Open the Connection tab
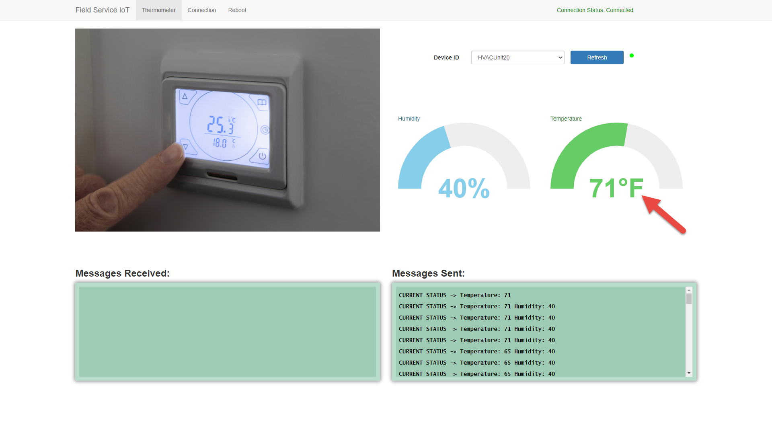Screen dimensions: 772x441 201,10
